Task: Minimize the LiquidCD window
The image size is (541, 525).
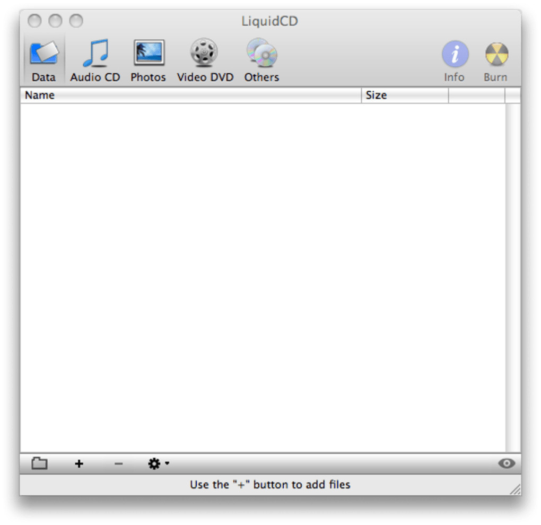Action: click(x=55, y=21)
